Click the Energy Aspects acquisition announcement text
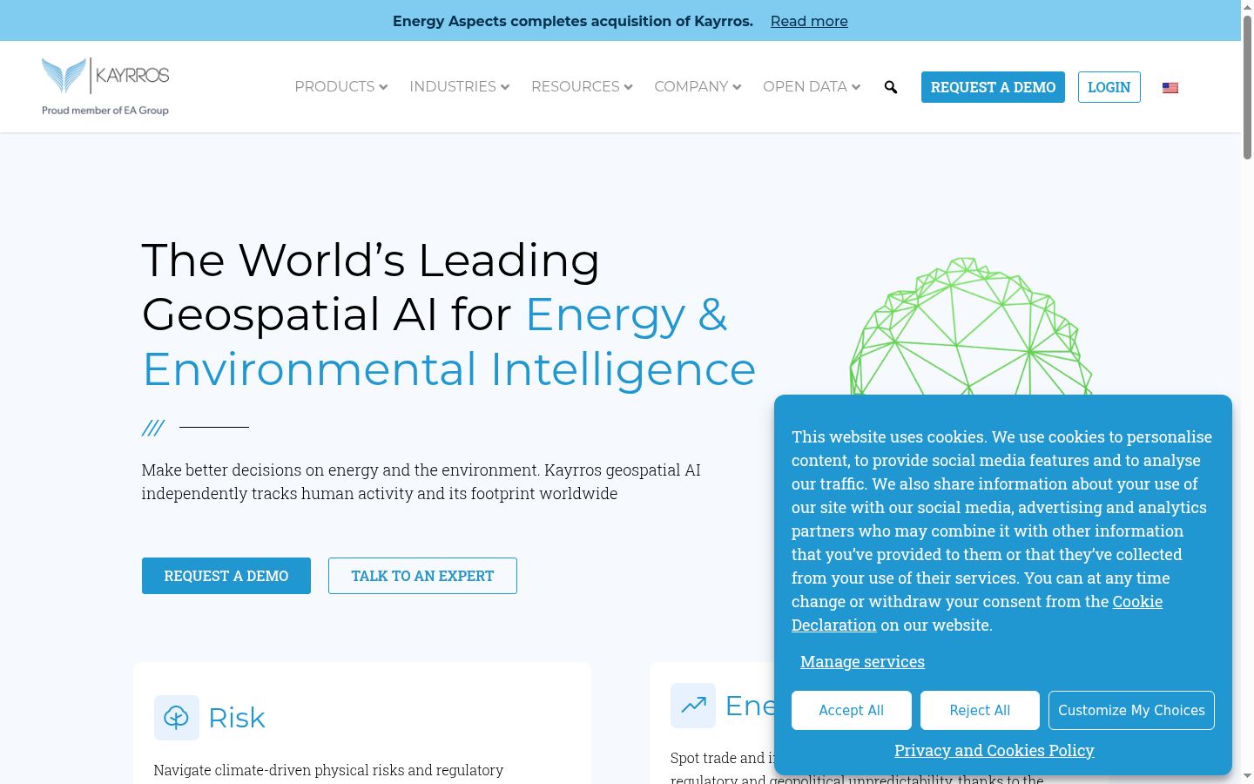Screen dimensions: 1254x784 [x=573, y=21]
